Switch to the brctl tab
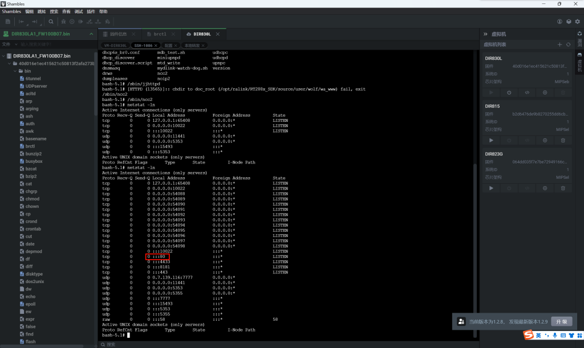The image size is (584, 348). click(160, 34)
